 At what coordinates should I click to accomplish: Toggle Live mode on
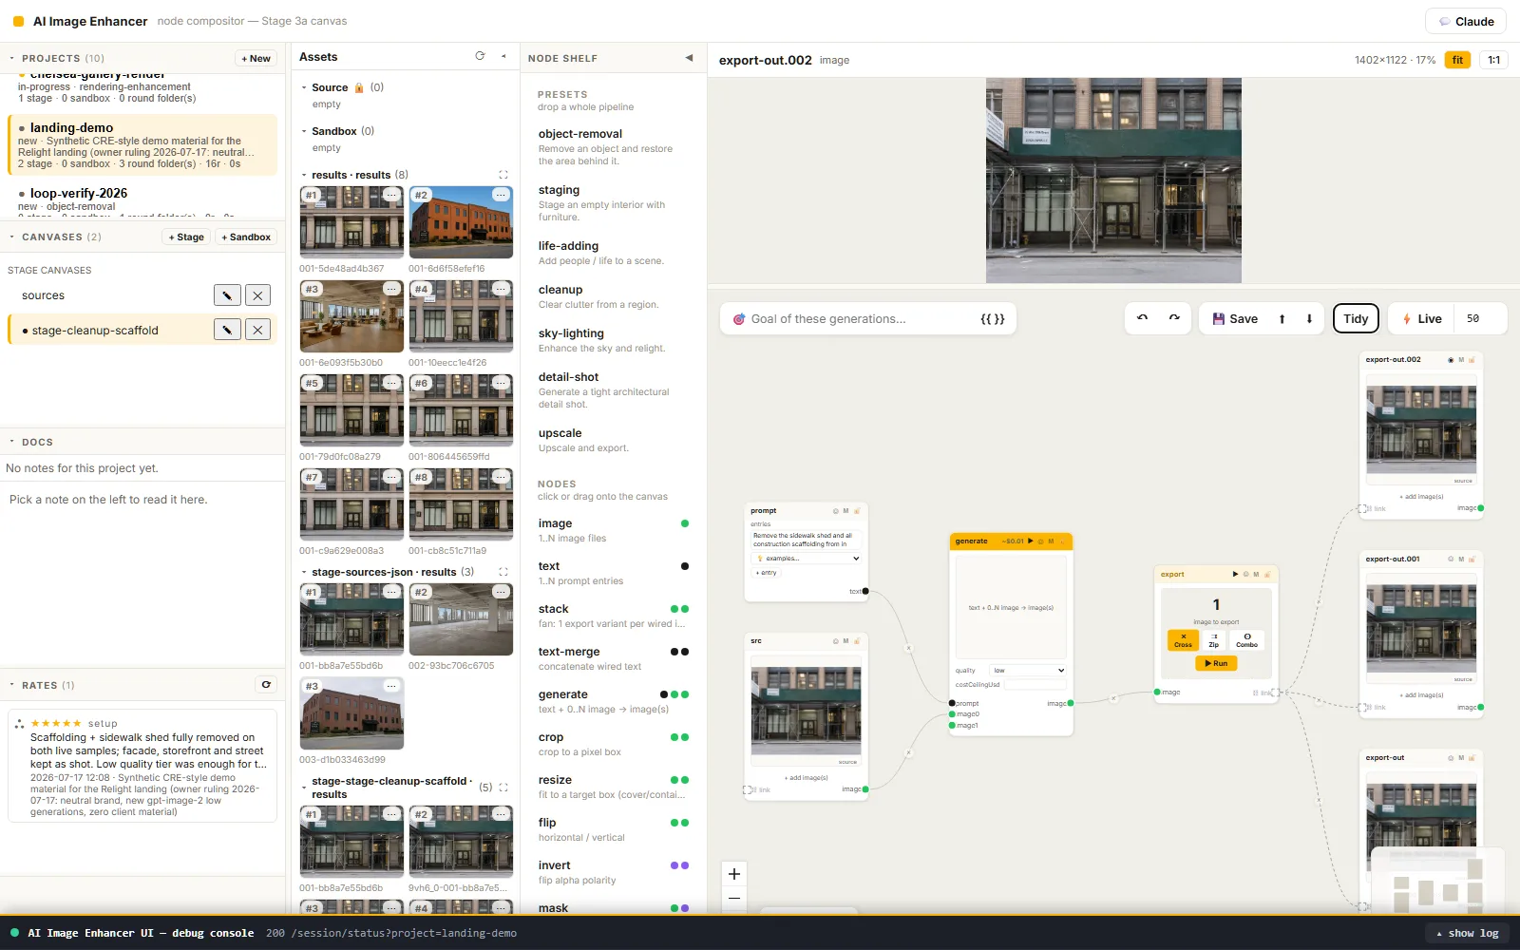click(1422, 319)
